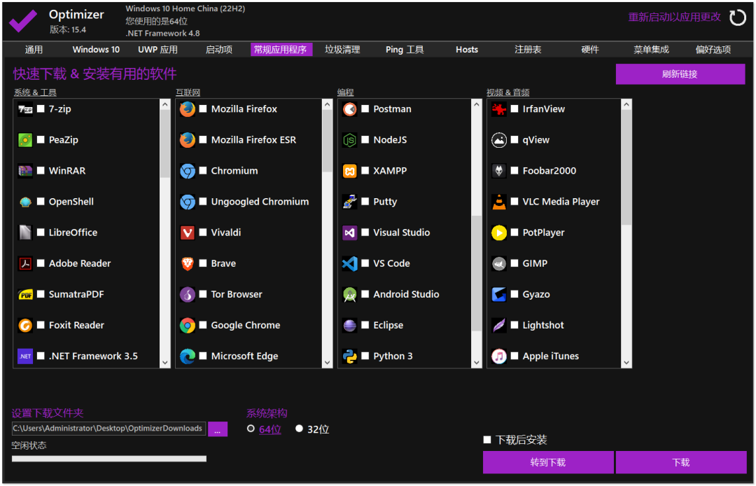756x486 pixels.
Task: Click the VLC Media Player cone icon
Action: (x=499, y=202)
